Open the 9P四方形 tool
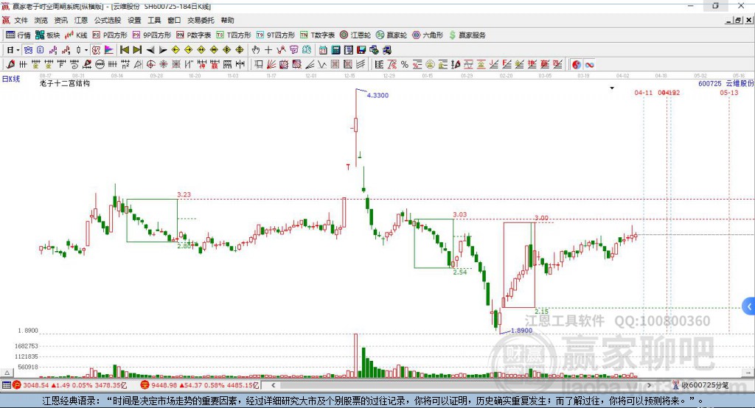The image size is (755, 408). coord(152,35)
